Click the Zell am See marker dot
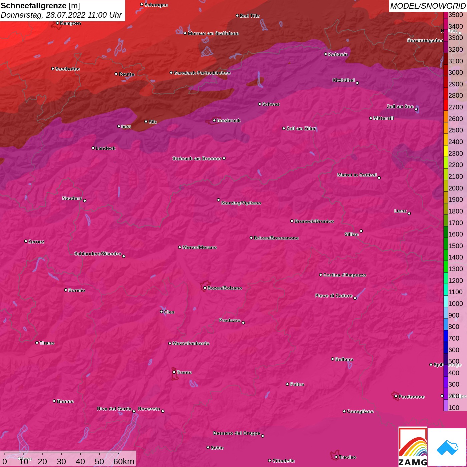 [416, 109]
